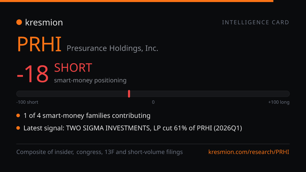The image size is (306, 172).
Task: Click the right end of positioning track
Action: pos(287,94)
